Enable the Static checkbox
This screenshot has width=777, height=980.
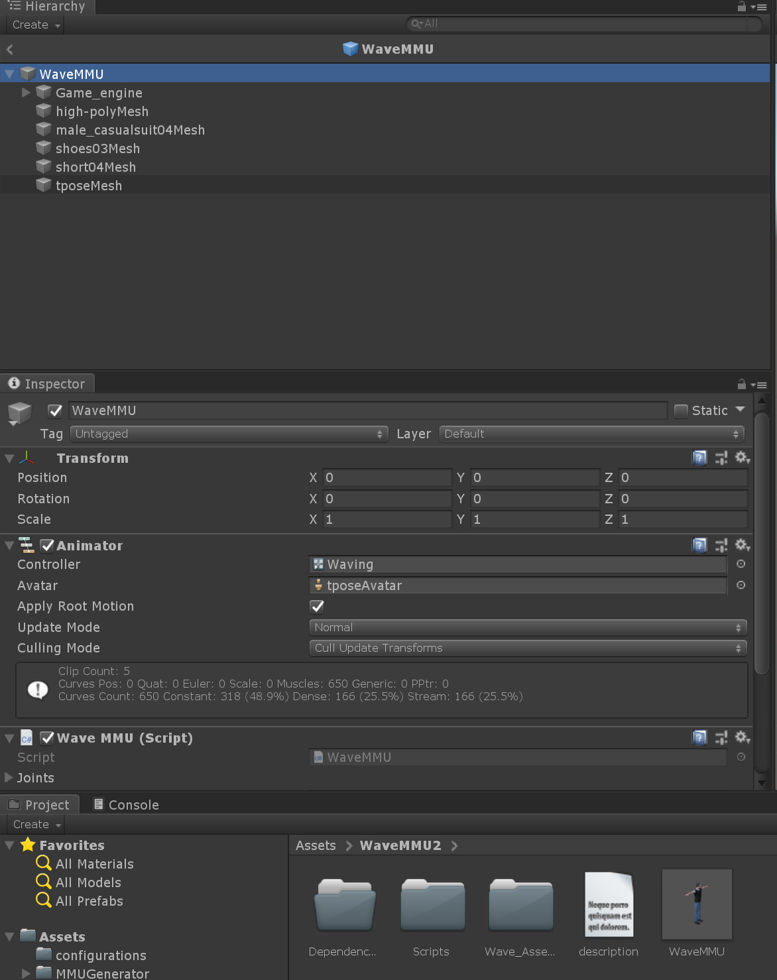(681, 411)
